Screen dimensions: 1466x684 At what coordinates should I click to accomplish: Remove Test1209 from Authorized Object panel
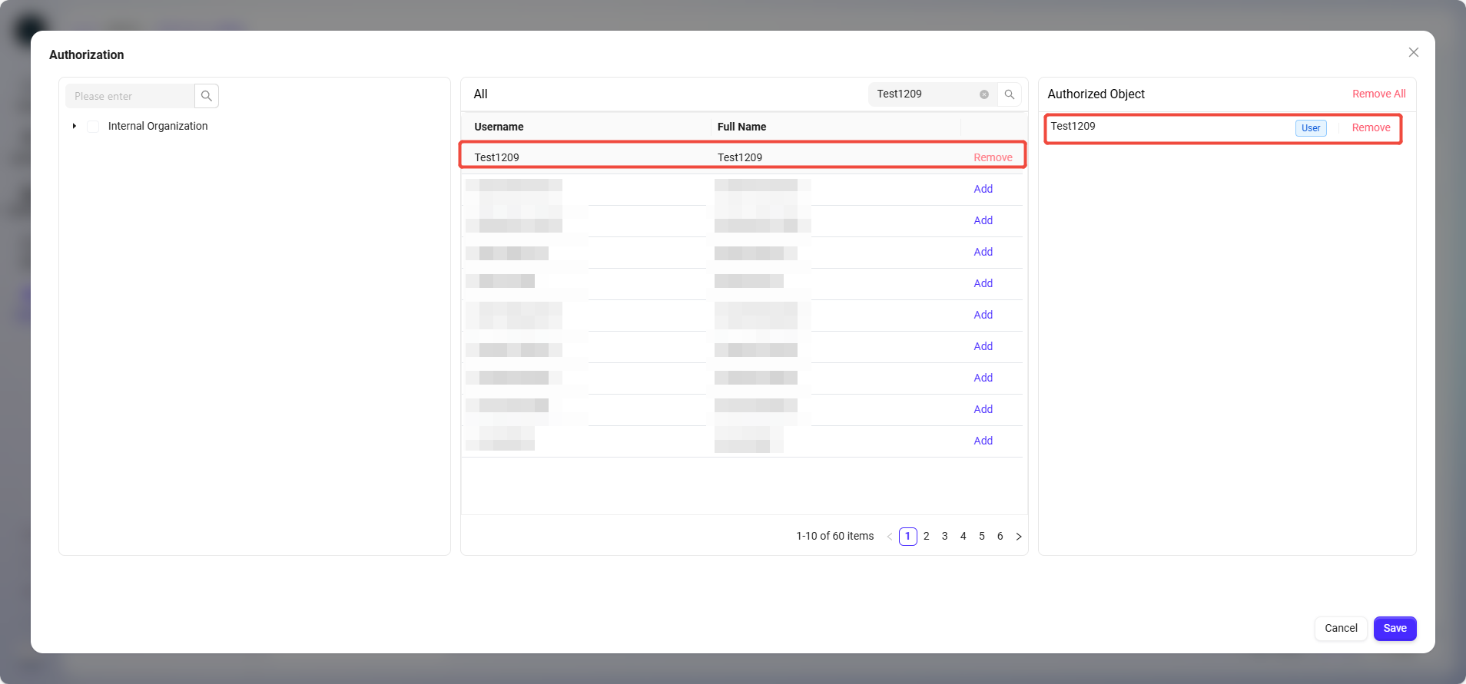(1371, 127)
